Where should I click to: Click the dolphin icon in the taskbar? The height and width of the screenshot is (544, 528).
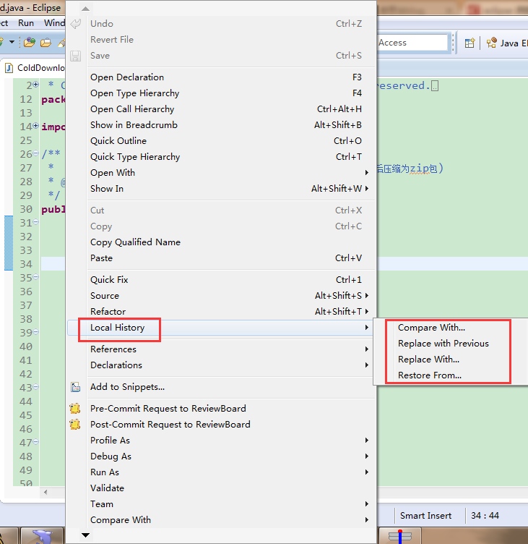pos(42,536)
